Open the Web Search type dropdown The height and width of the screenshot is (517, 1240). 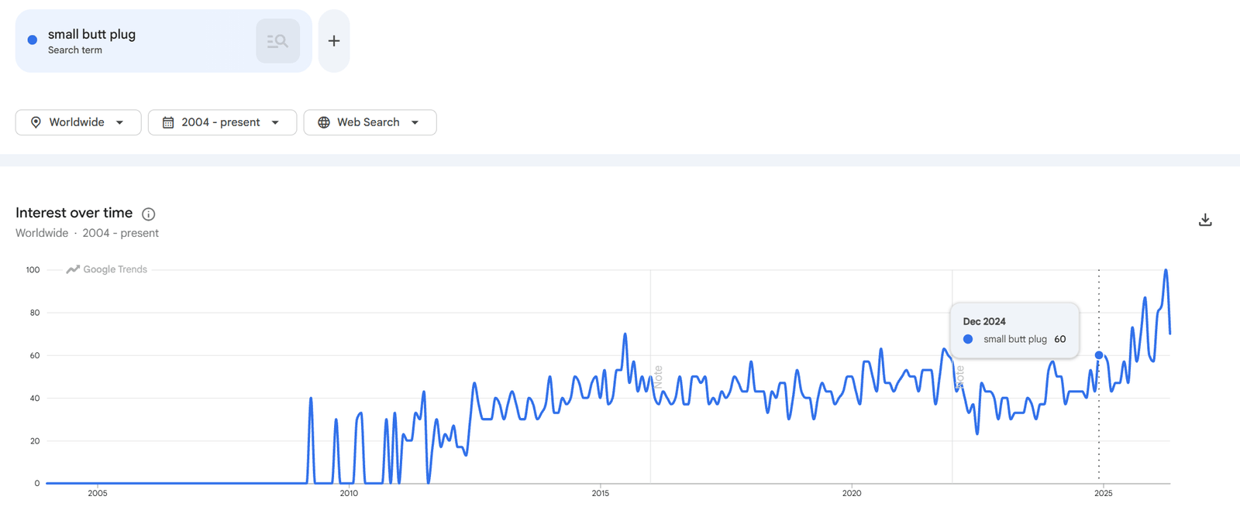click(370, 122)
